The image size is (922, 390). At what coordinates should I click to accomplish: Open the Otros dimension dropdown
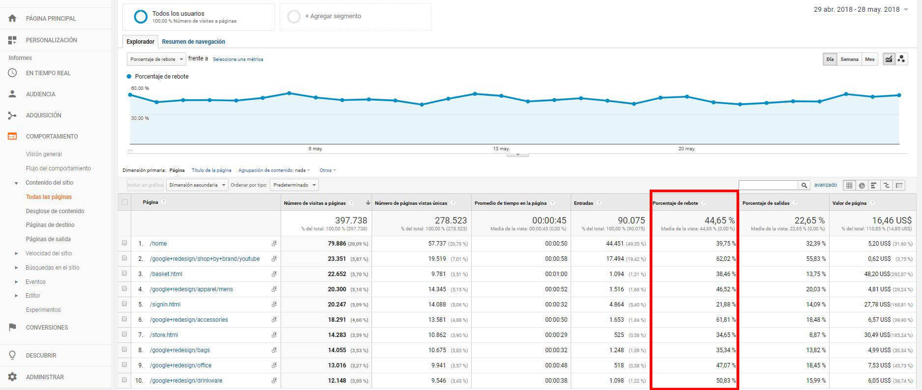coord(328,170)
